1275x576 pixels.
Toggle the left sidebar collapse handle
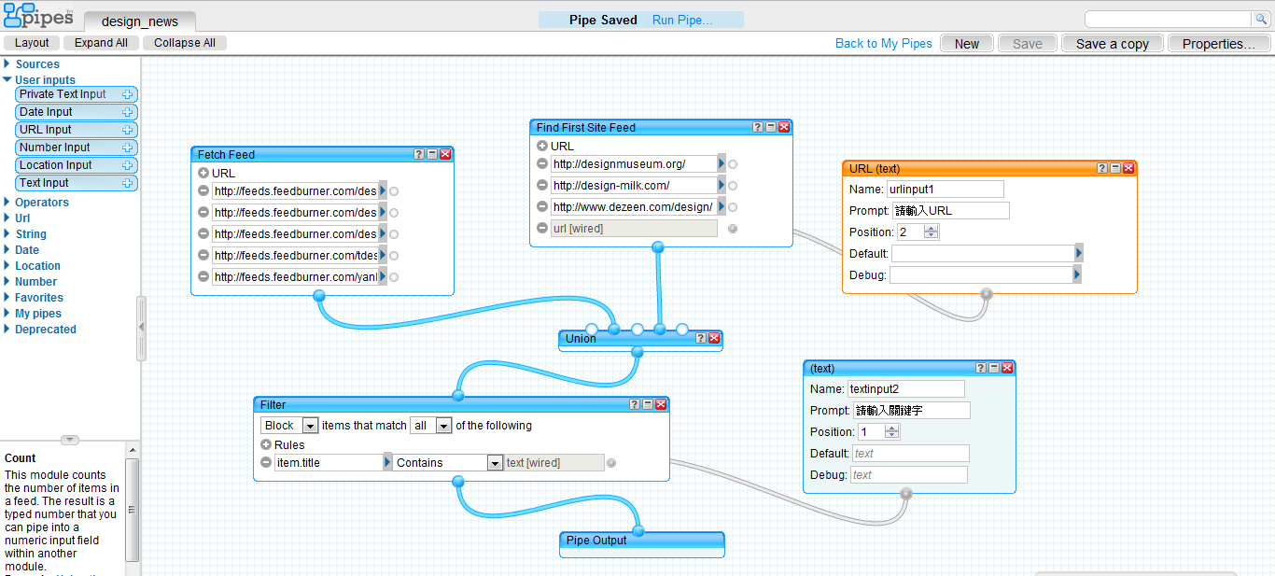tap(141, 327)
